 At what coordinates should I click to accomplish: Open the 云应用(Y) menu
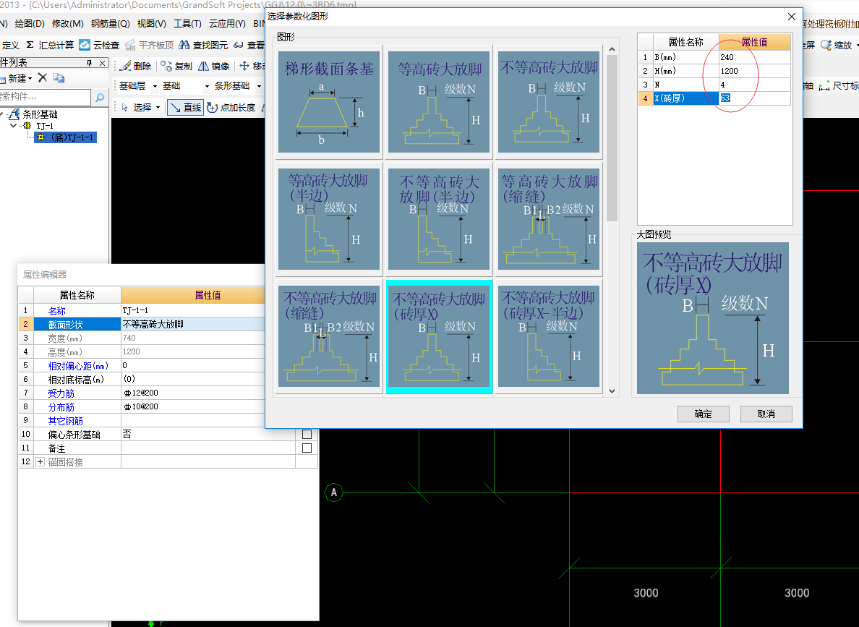(227, 24)
